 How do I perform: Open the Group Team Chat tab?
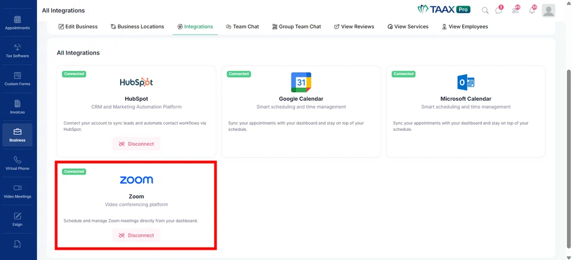297,27
